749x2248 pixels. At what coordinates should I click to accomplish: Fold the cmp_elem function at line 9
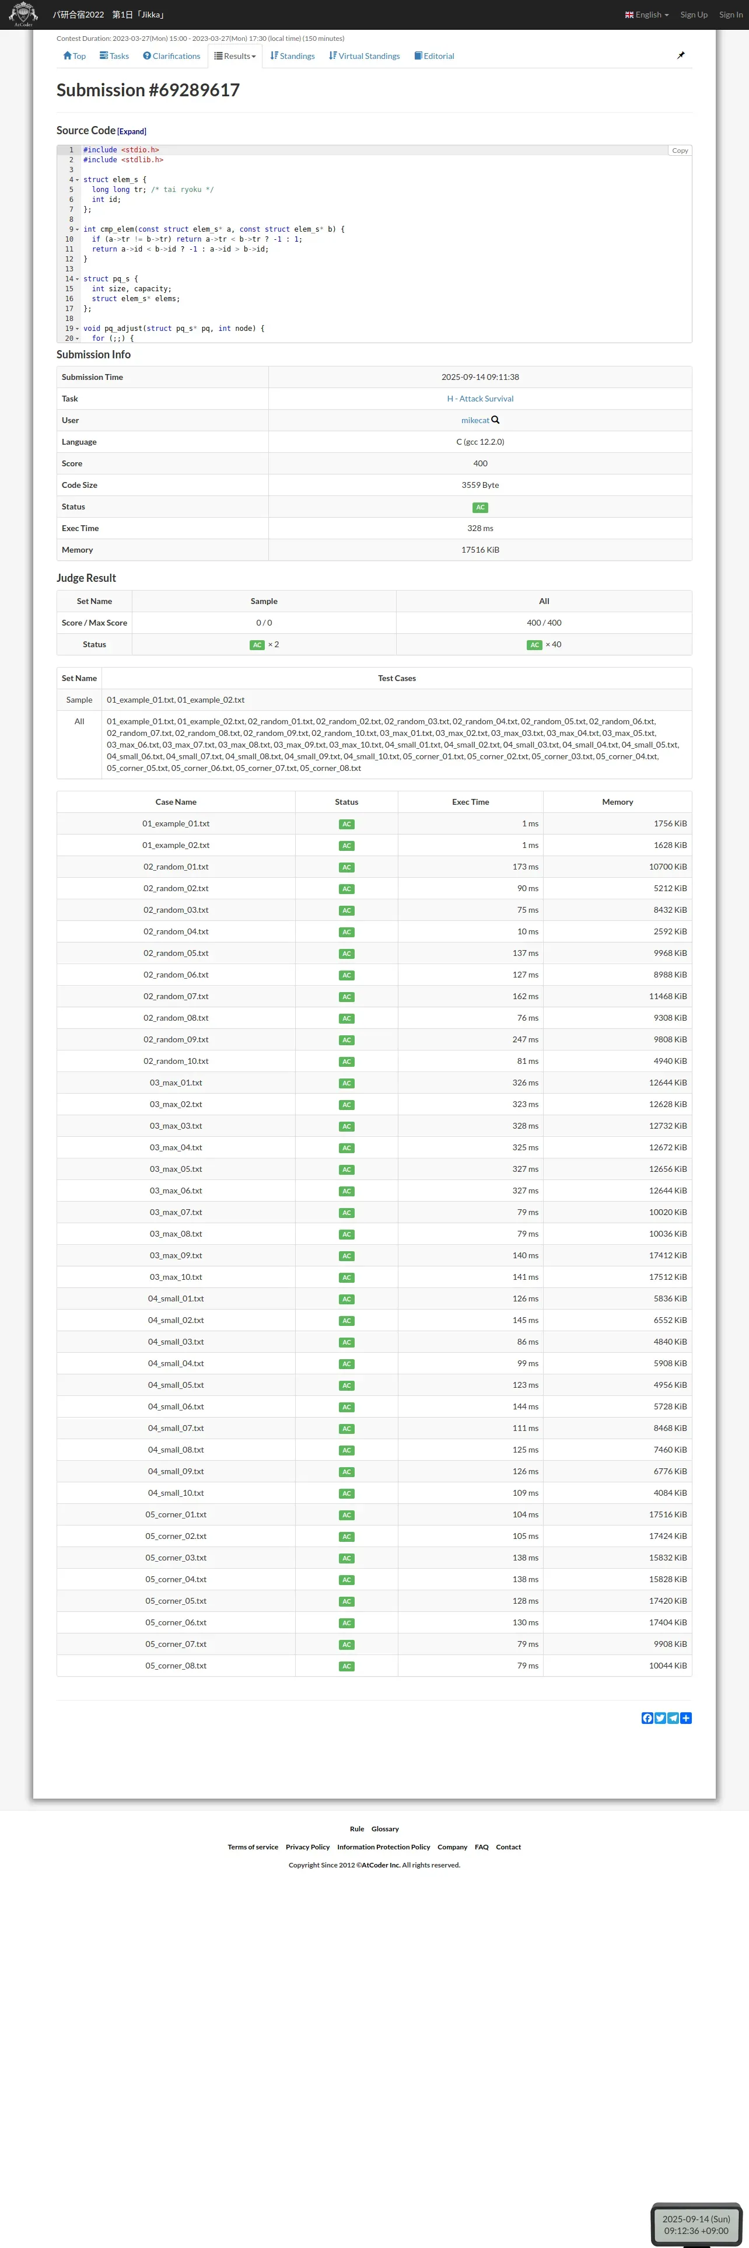tap(78, 229)
